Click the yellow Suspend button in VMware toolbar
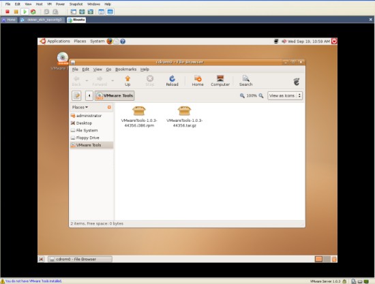 [x=16, y=12]
